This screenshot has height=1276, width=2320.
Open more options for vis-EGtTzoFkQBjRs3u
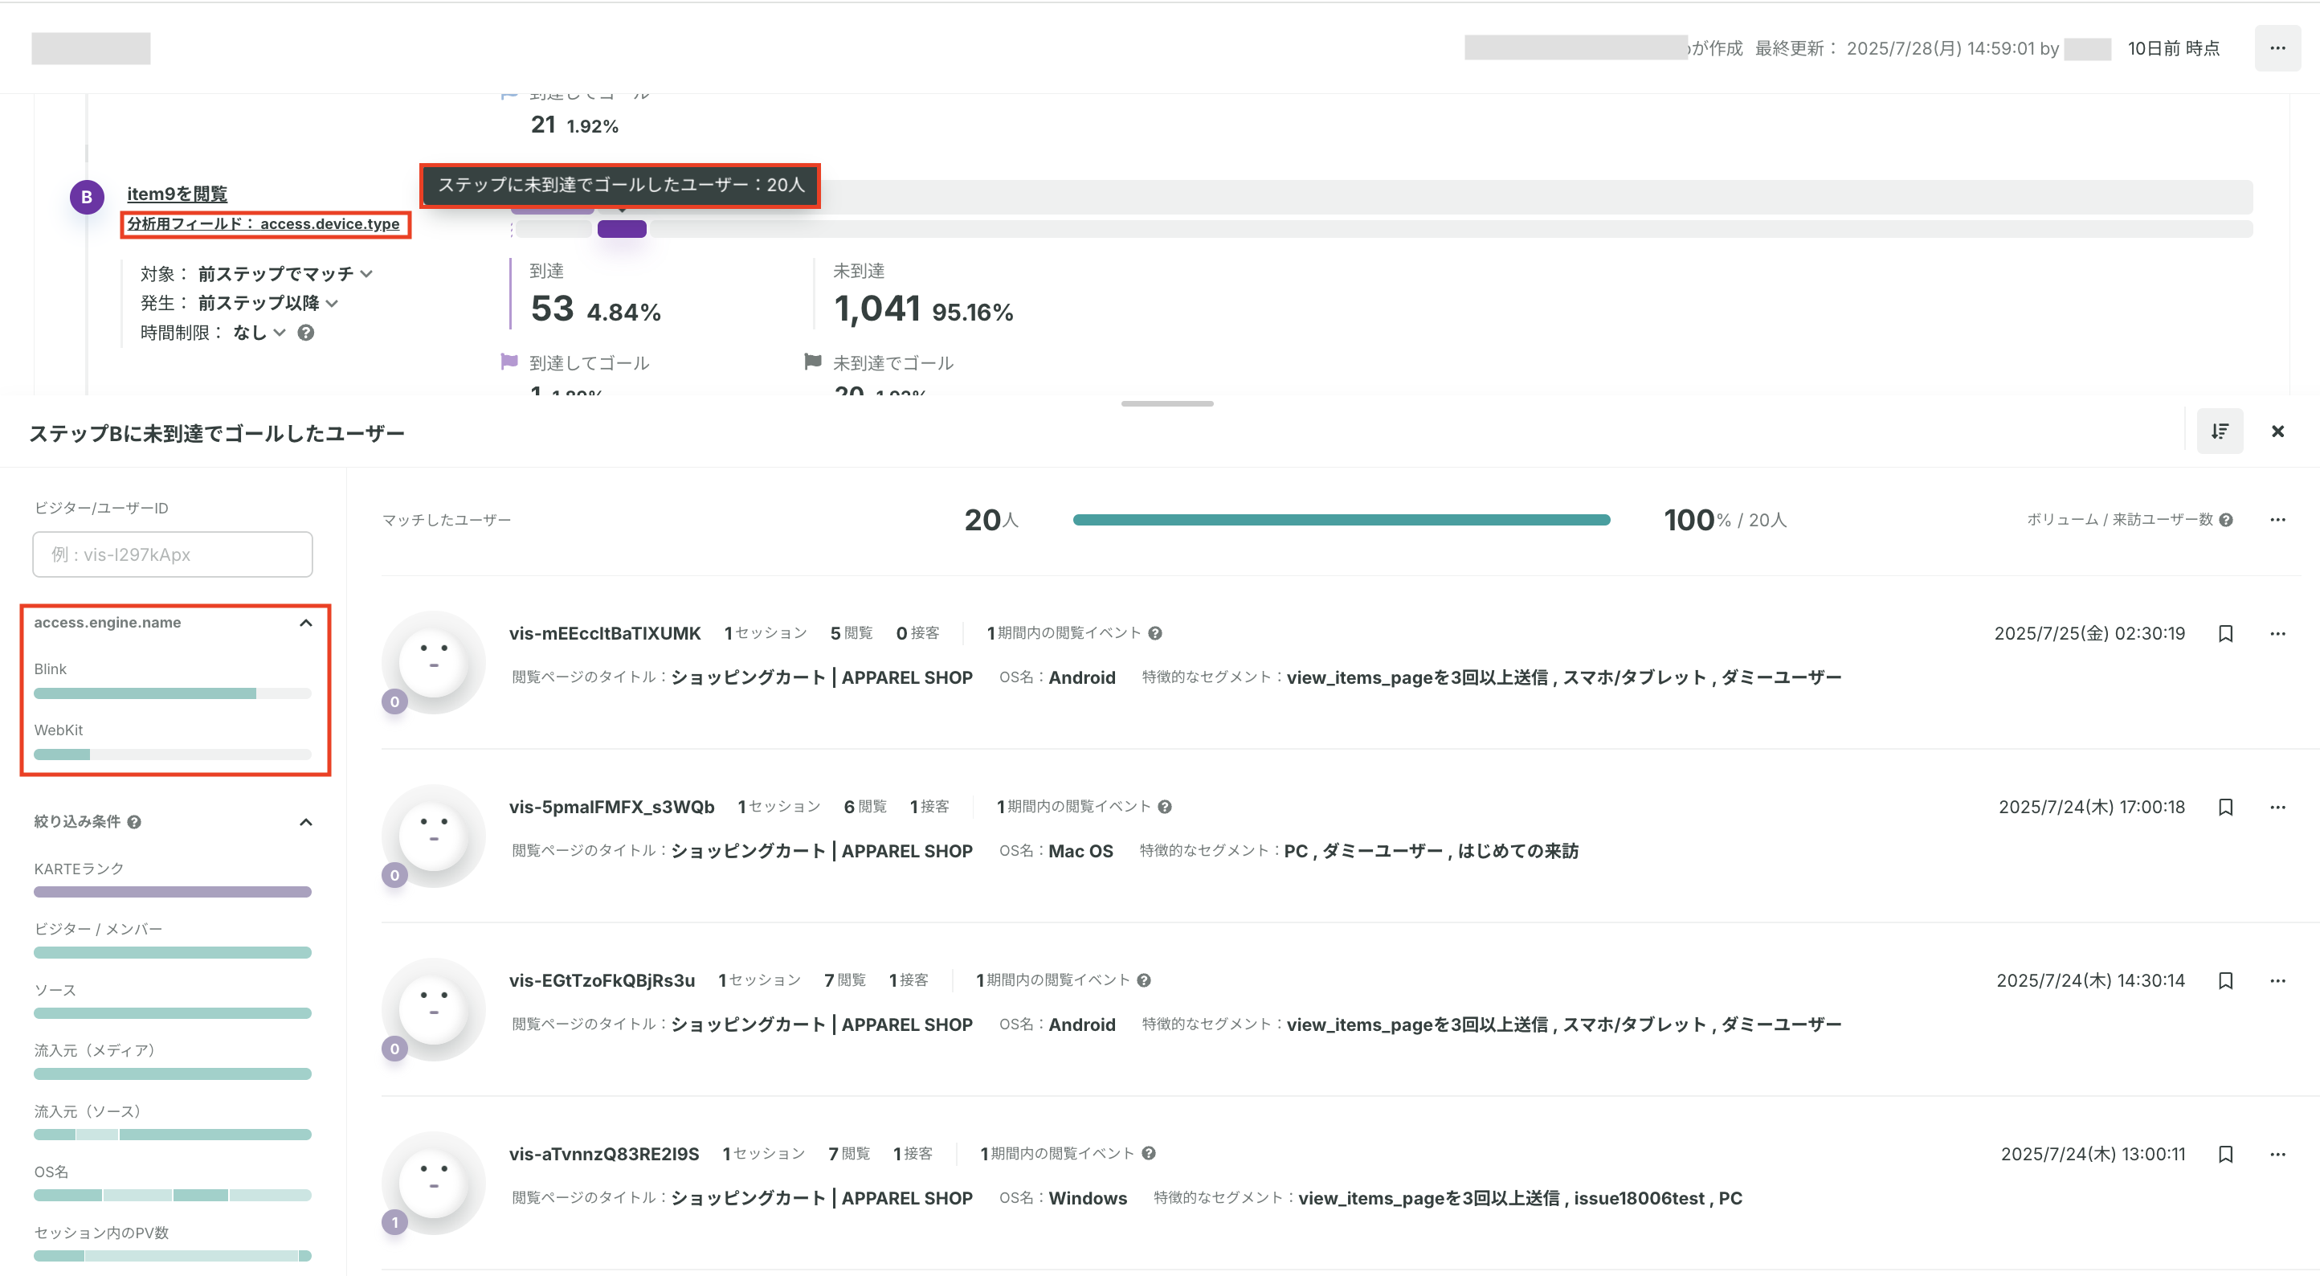[2277, 980]
